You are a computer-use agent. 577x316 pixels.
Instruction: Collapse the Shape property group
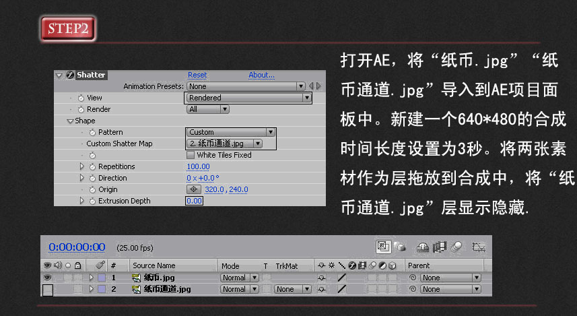tap(70, 121)
